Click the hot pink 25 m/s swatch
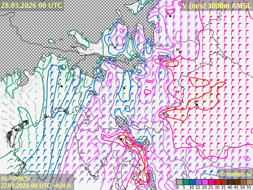Image resolution: width=253 pixels, height=190 pixels. (211, 182)
